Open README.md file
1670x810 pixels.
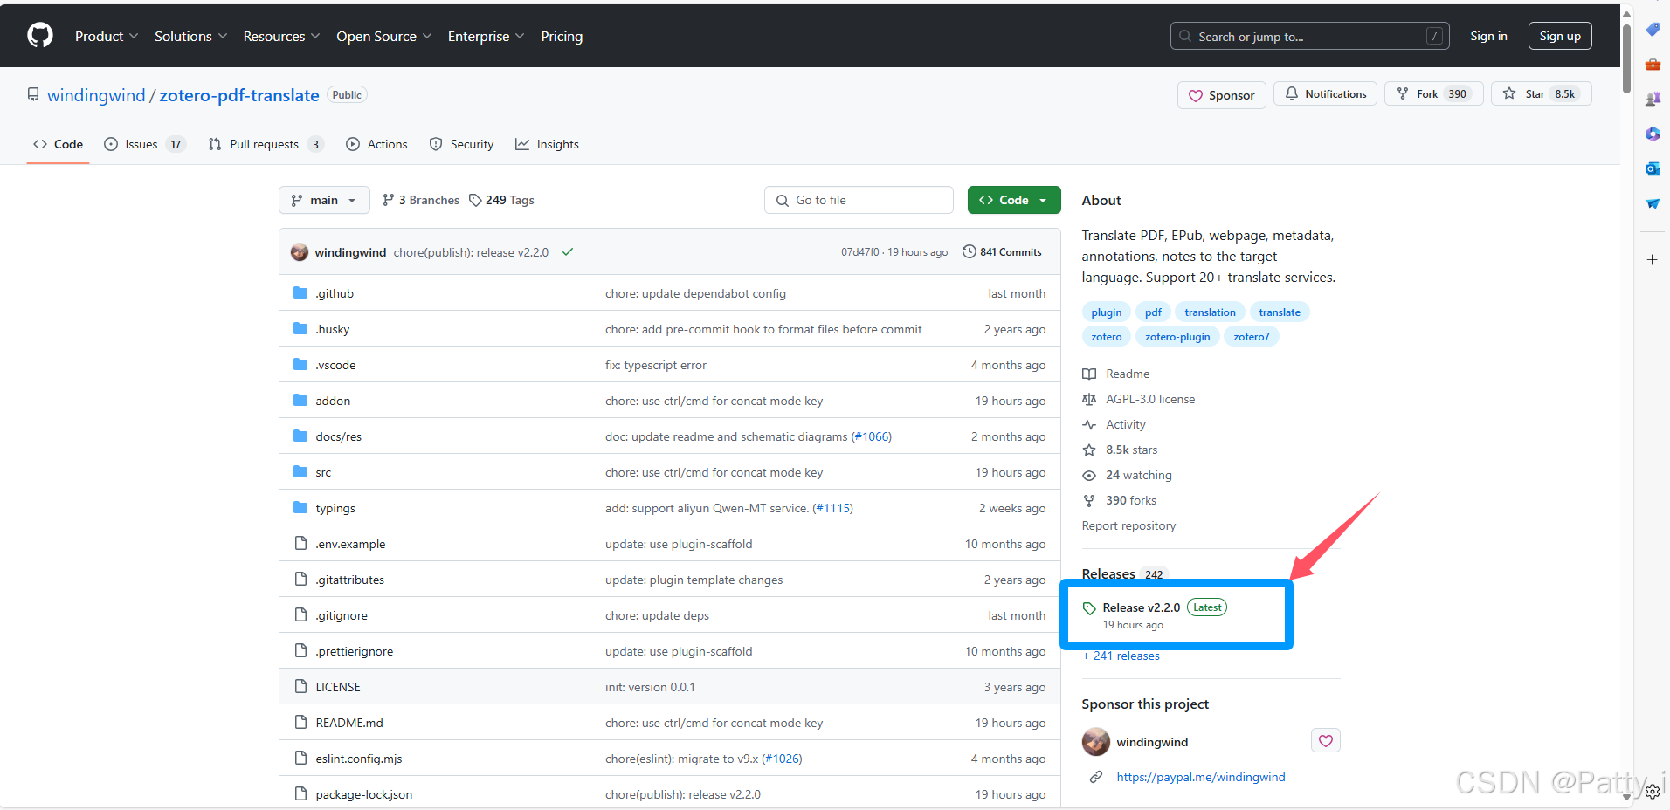pyautogui.click(x=349, y=723)
